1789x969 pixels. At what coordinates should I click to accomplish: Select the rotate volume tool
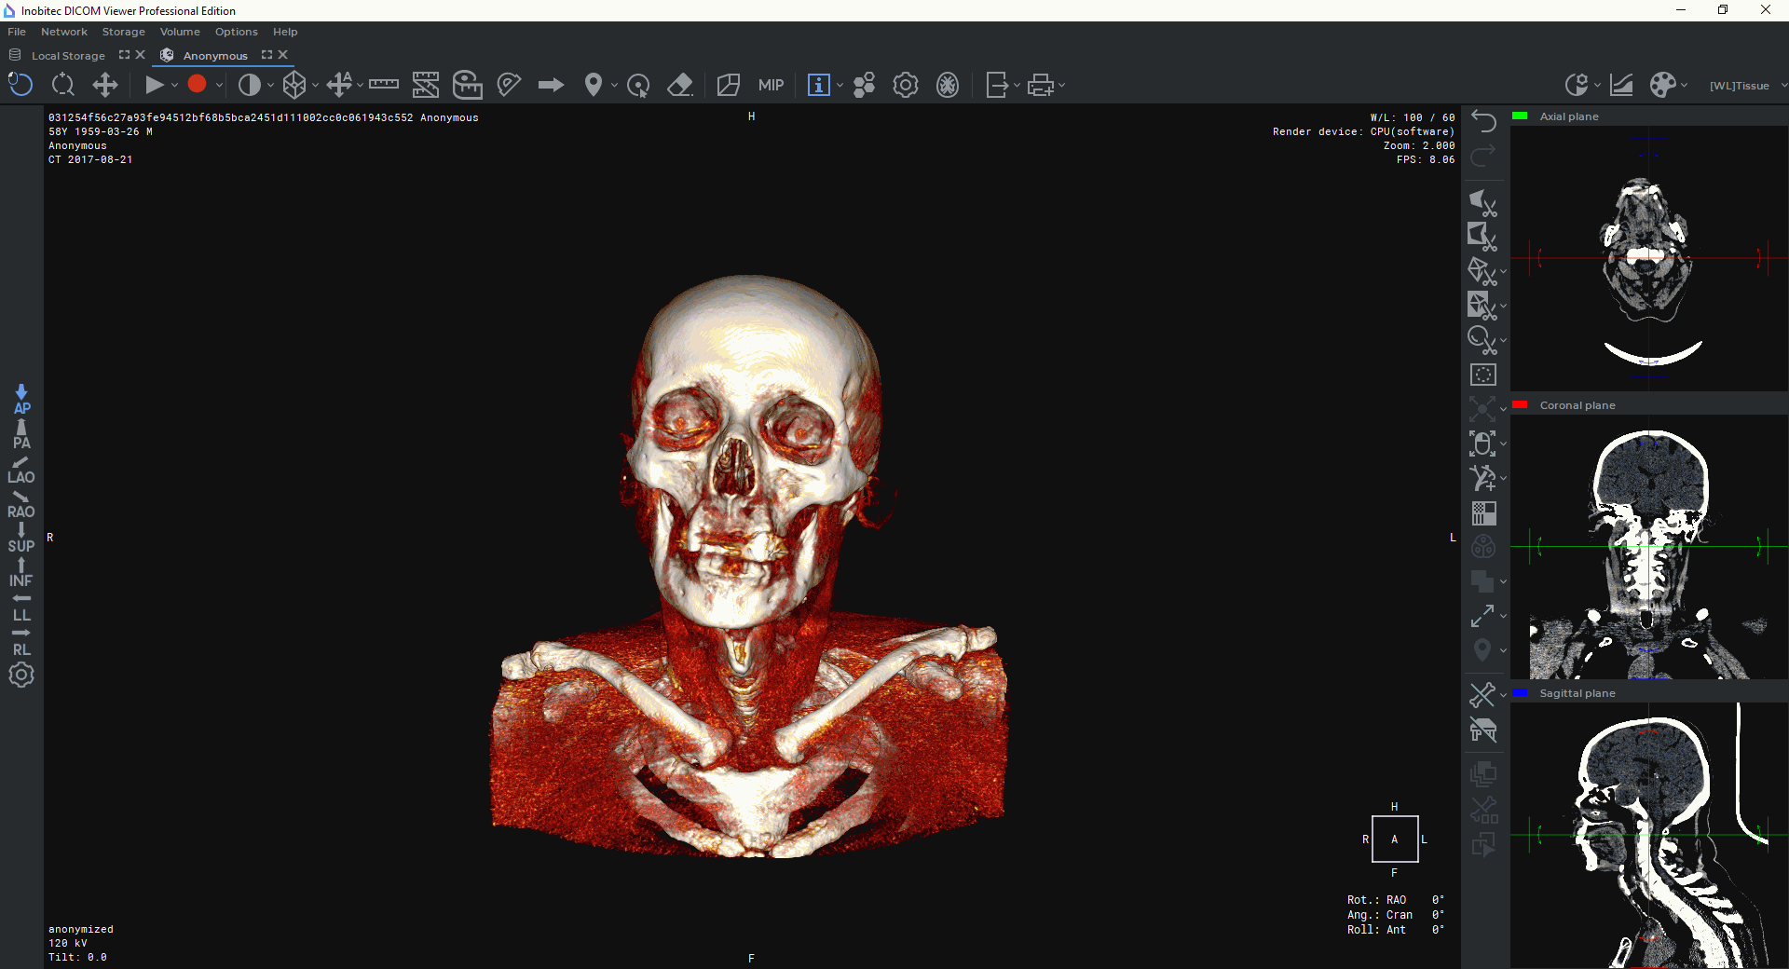(x=20, y=85)
